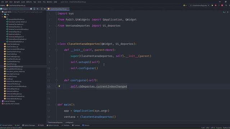Open the user account icon dropdown
This screenshot has width=230, height=129.
(185, 5)
